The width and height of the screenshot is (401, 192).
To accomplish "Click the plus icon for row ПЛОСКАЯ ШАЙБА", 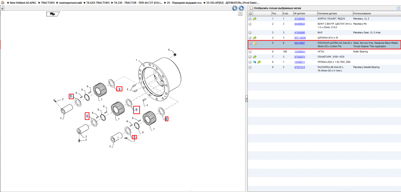I will click(x=250, y=43).
